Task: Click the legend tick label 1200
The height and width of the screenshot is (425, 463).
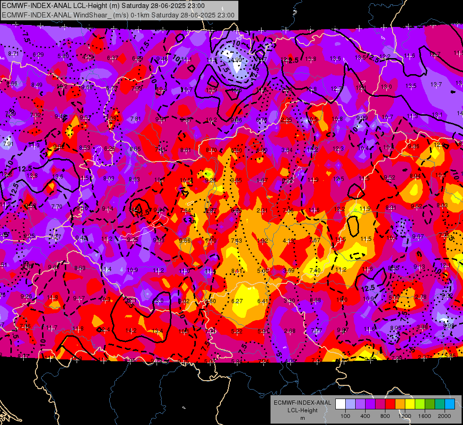Action: click(405, 416)
